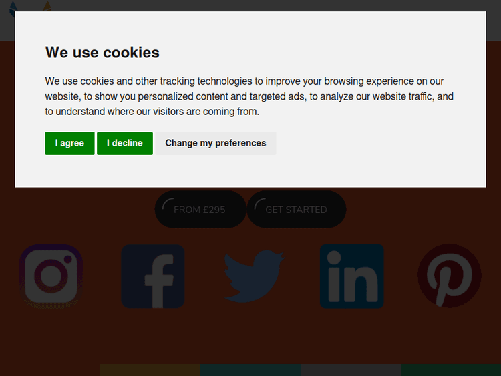Click the spinner on GET STARTED button
501x376 pixels.
click(260, 204)
